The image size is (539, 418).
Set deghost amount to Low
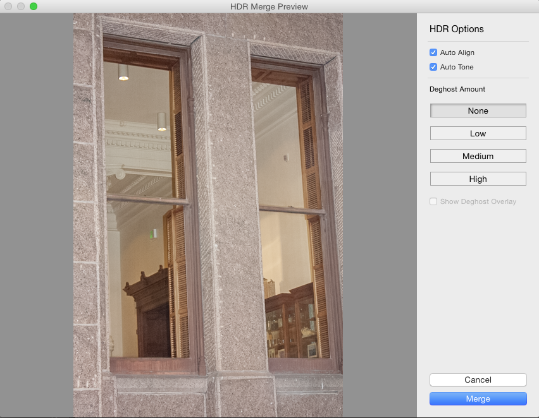[x=478, y=133]
